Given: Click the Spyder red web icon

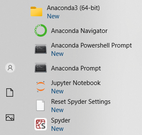Looking at the screenshot, I should coord(40,124).
